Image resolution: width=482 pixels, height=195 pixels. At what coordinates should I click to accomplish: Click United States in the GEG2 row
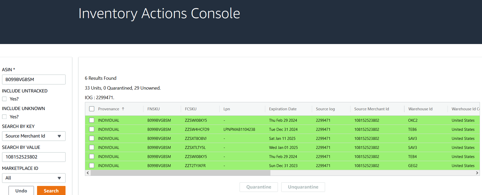coord(463,166)
